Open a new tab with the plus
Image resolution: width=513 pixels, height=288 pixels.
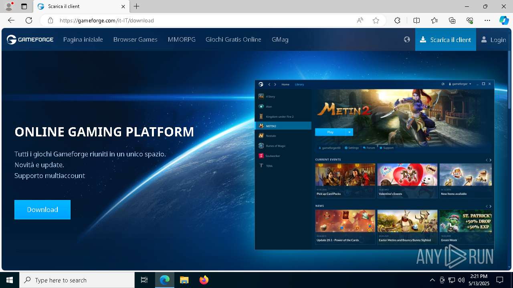coord(137,6)
